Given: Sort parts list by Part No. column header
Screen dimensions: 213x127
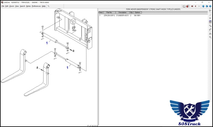Looking at the screenshot, I should point(109,12).
